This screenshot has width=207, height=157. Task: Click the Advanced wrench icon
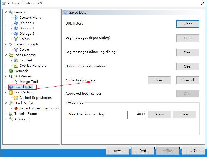click(x=11, y=119)
